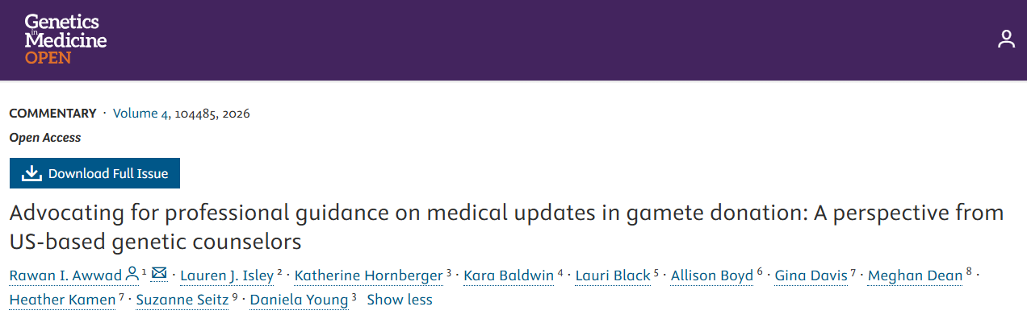Click the article title heading
Screen dimensions: 1027x323
point(506,226)
